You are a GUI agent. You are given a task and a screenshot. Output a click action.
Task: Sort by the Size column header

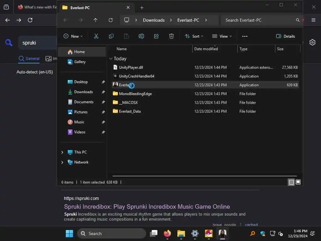[280, 49]
